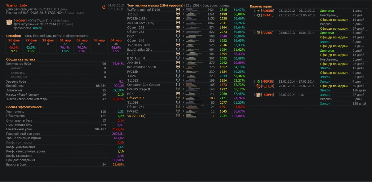Click the Клан-история heading
372x189 pixels.
(261, 6)
